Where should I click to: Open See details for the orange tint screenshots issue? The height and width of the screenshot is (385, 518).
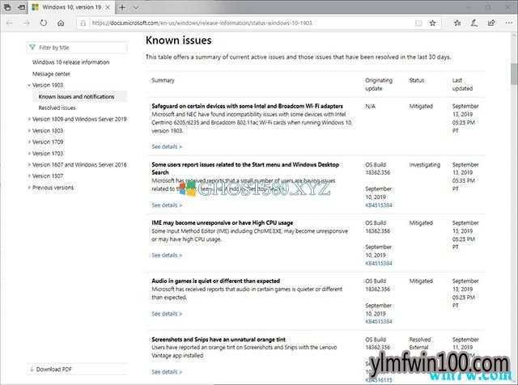(x=167, y=372)
